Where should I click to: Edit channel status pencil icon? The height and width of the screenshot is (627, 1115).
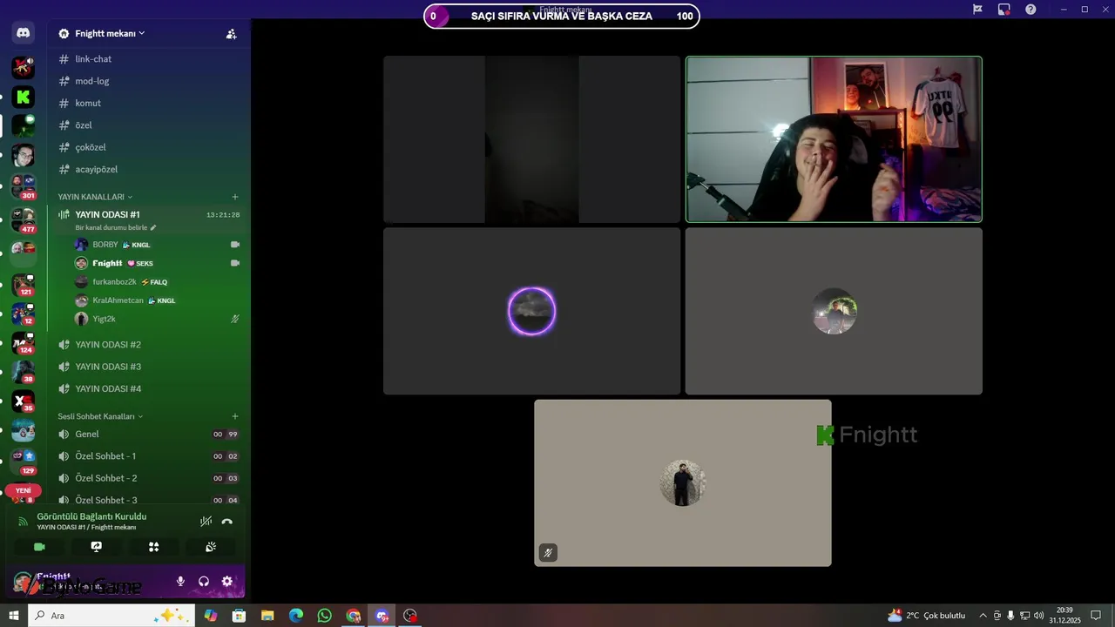pos(154,227)
